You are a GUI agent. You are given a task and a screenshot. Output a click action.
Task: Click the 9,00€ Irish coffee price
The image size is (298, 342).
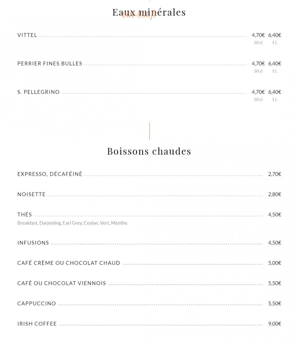tap(274, 324)
